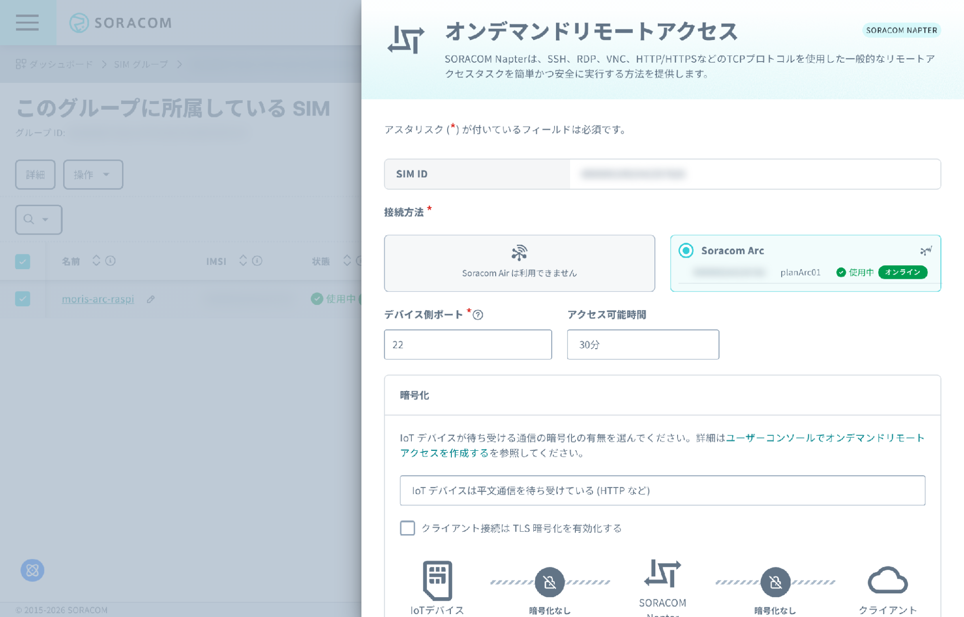Click the disabled Soracom Air connection option
The width and height of the screenshot is (964, 617).
[519, 263]
